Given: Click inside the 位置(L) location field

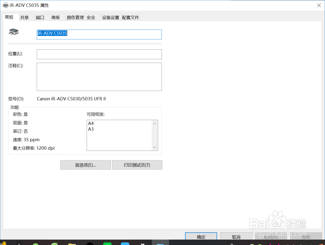Looking at the screenshot, I should tap(99, 54).
